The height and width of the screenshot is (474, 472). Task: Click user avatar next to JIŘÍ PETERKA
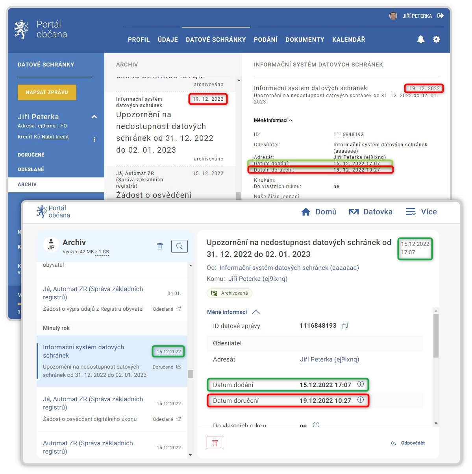click(393, 16)
